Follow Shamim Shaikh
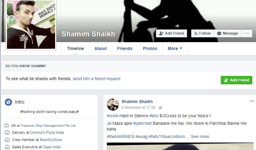 202,33
